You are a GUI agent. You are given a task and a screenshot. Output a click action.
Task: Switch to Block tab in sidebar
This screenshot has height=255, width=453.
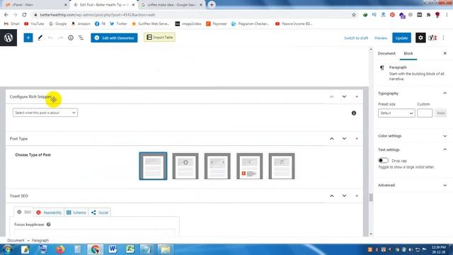pyautogui.click(x=408, y=54)
